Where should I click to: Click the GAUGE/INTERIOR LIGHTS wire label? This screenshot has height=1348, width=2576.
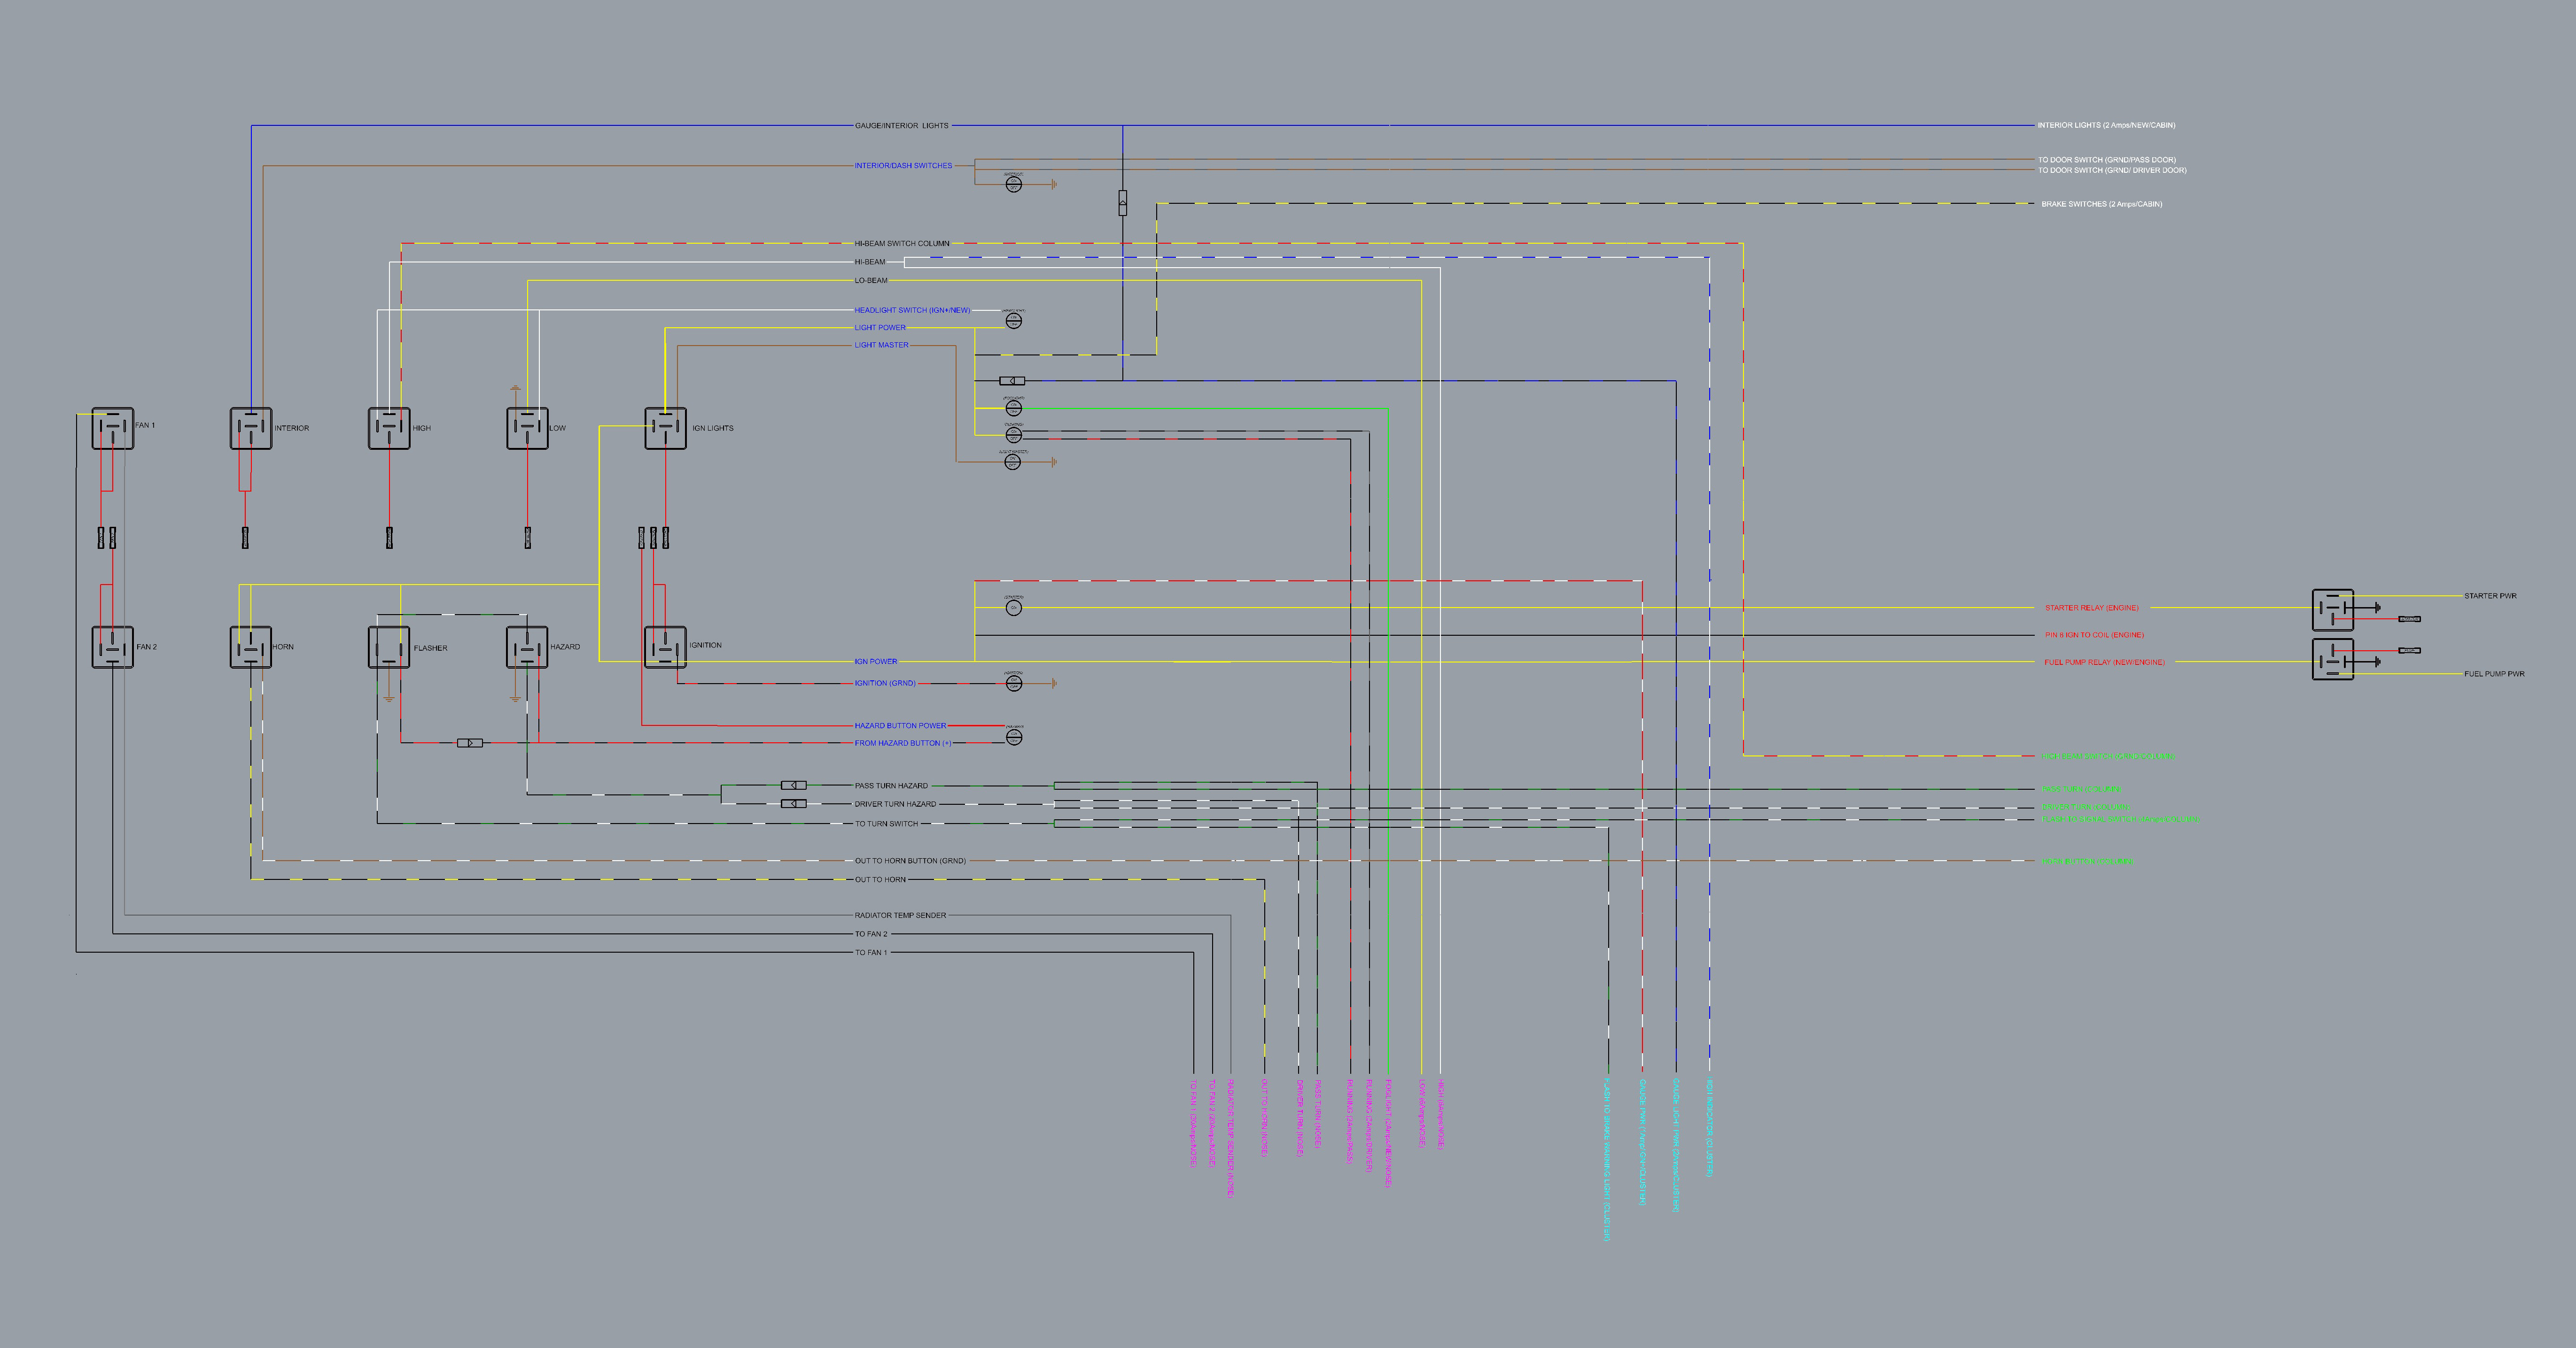click(x=901, y=126)
